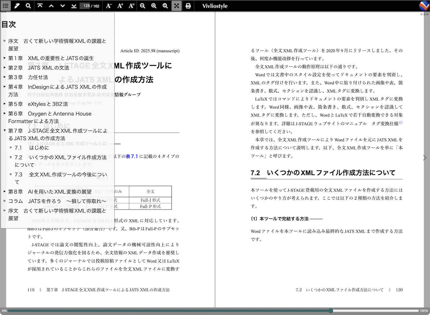Go to the previous page

pos(51,6)
